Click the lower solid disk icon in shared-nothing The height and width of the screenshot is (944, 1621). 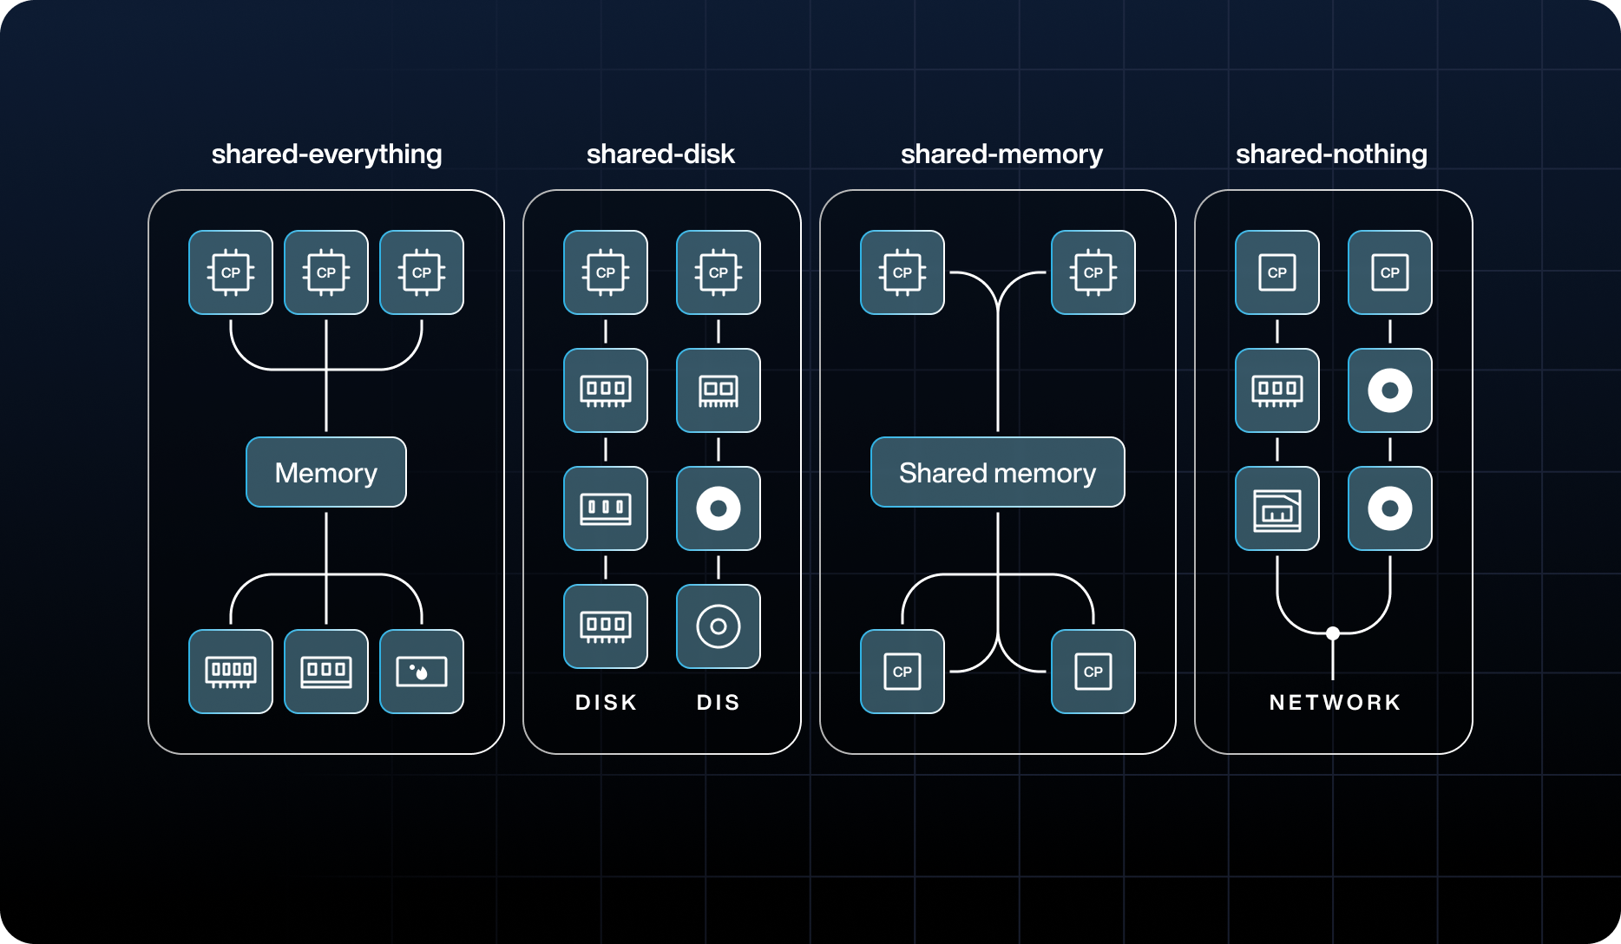pyautogui.click(x=1390, y=508)
